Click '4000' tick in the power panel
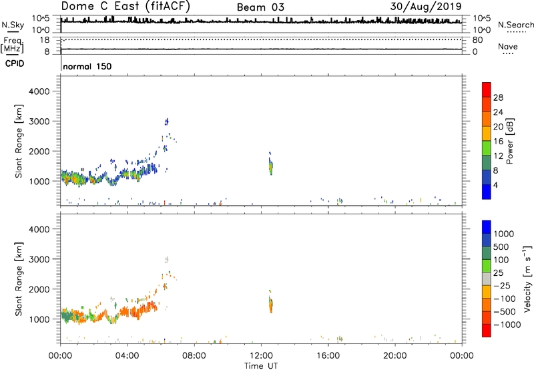The width and height of the screenshot is (534, 370). click(x=39, y=91)
